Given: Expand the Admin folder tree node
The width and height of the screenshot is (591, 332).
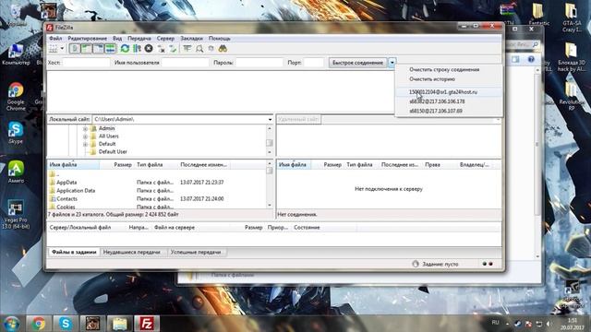Looking at the screenshot, I should point(85,129).
